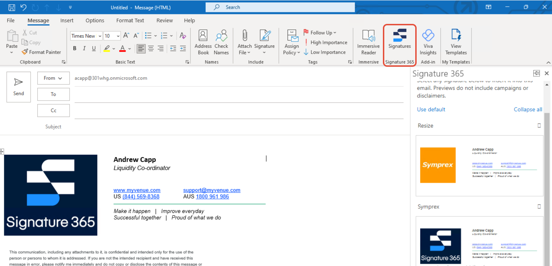Viewport: 552px width, 266px height.
Task: Open the Format Text tab
Action: coord(130,20)
